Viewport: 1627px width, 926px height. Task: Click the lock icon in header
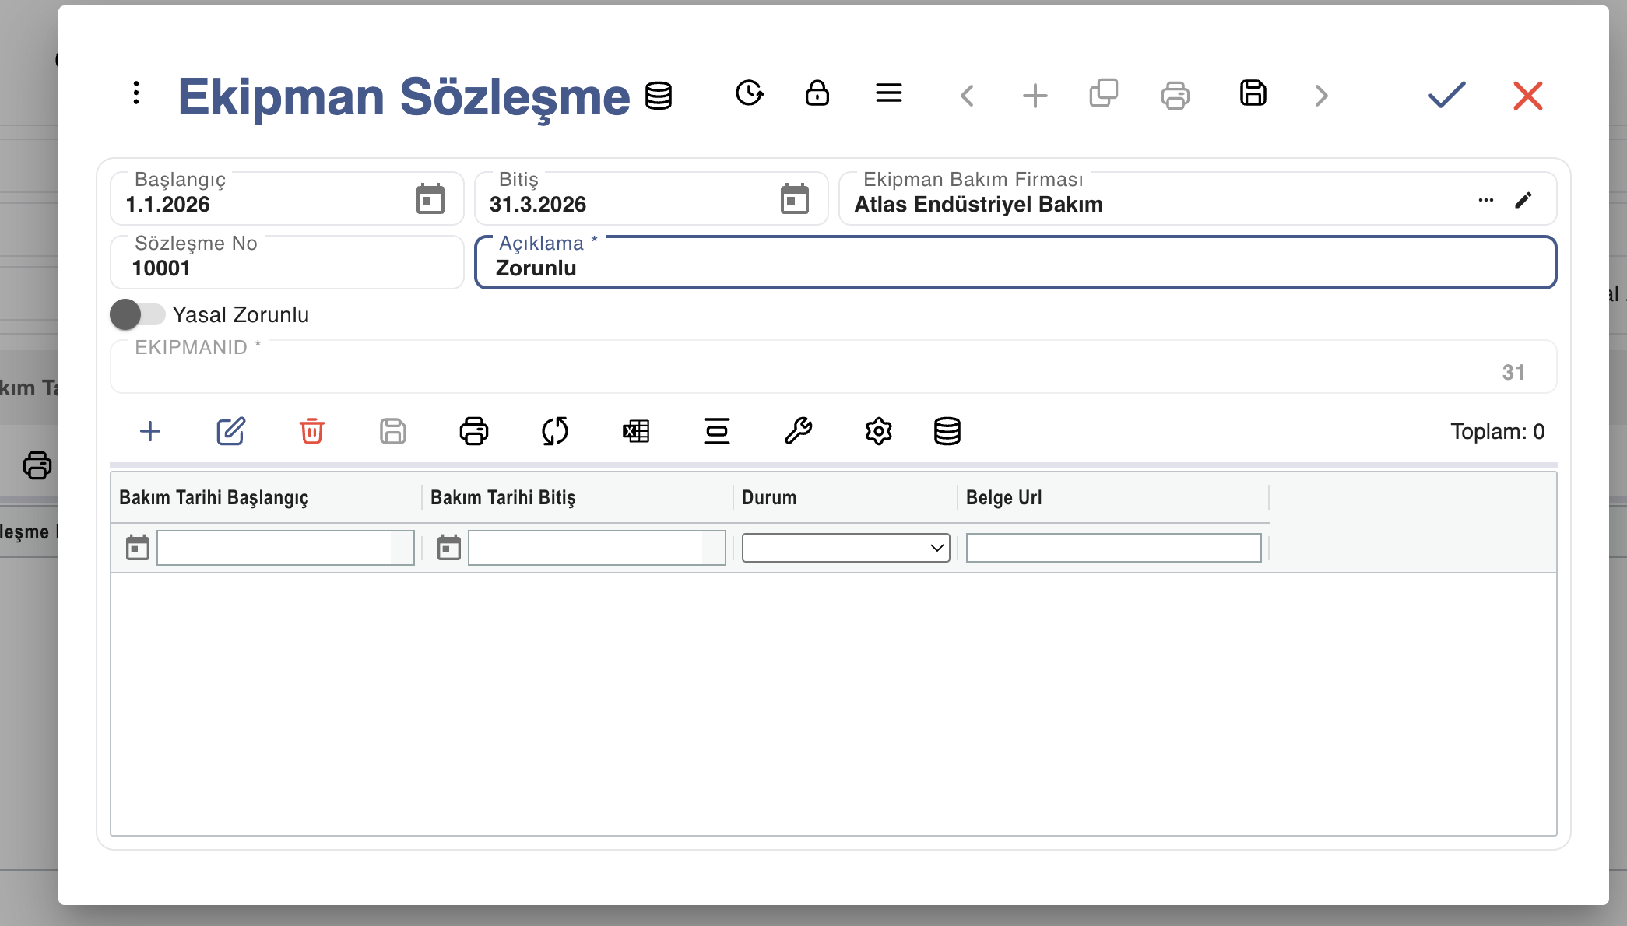(817, 94)
